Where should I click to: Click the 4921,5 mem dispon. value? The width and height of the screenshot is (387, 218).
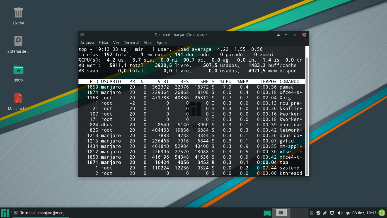257,71
